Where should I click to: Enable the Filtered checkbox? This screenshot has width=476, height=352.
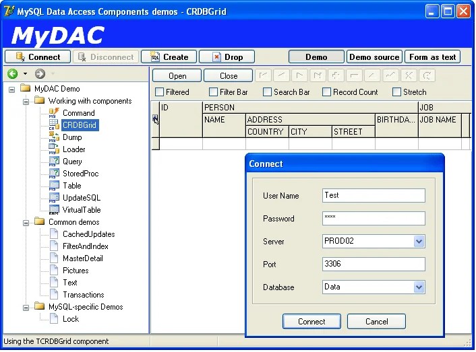pos(159,92)
